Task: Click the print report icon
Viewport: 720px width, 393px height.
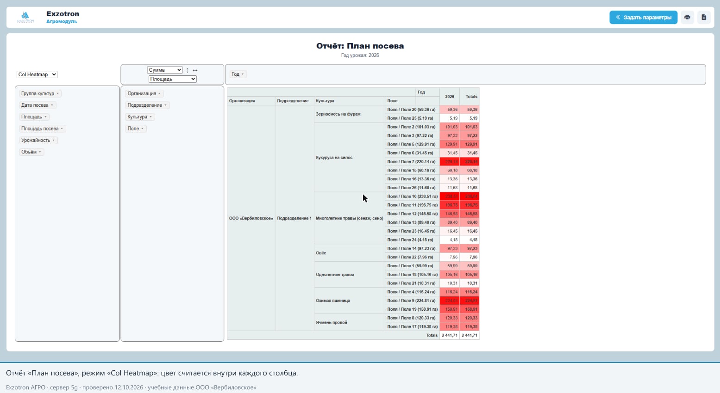Action: 687,18
